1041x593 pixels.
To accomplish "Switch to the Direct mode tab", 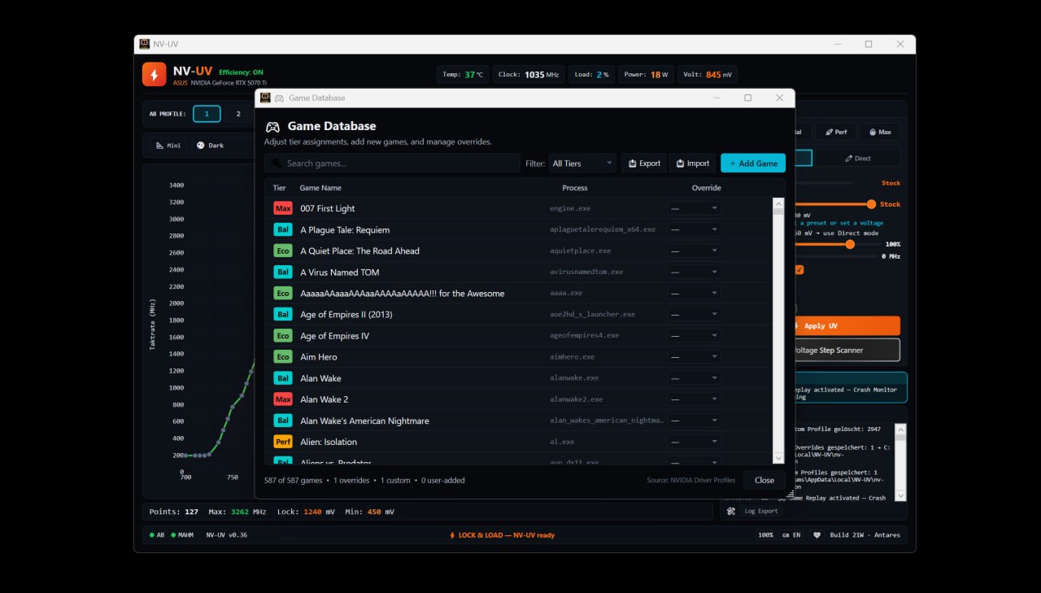I will coord(858,159).
